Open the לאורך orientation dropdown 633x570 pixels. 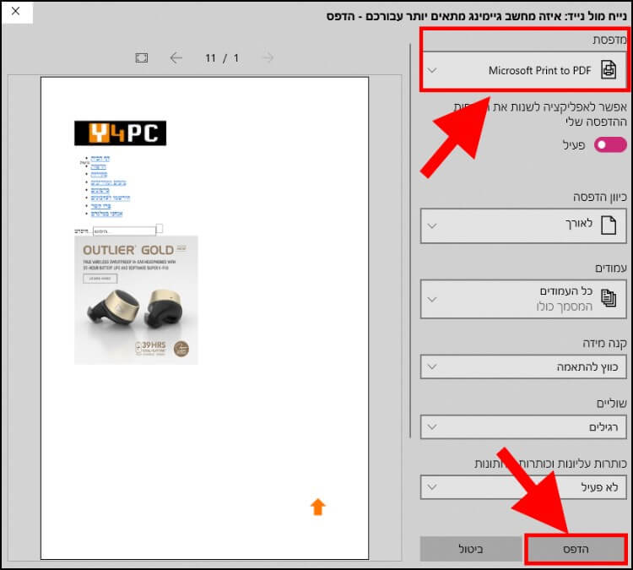tap(523, 225)
